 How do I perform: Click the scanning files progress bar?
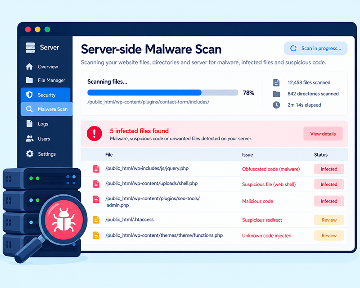pyautogui.click(x=162, y=93)
